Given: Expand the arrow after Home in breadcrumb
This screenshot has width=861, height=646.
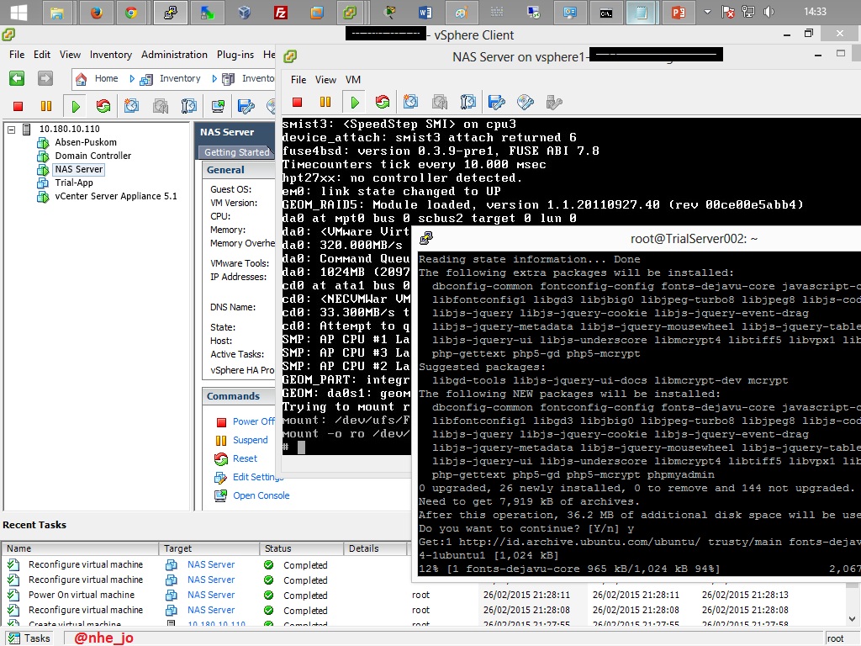Looking at the screenshot, I should coord(132,79).
